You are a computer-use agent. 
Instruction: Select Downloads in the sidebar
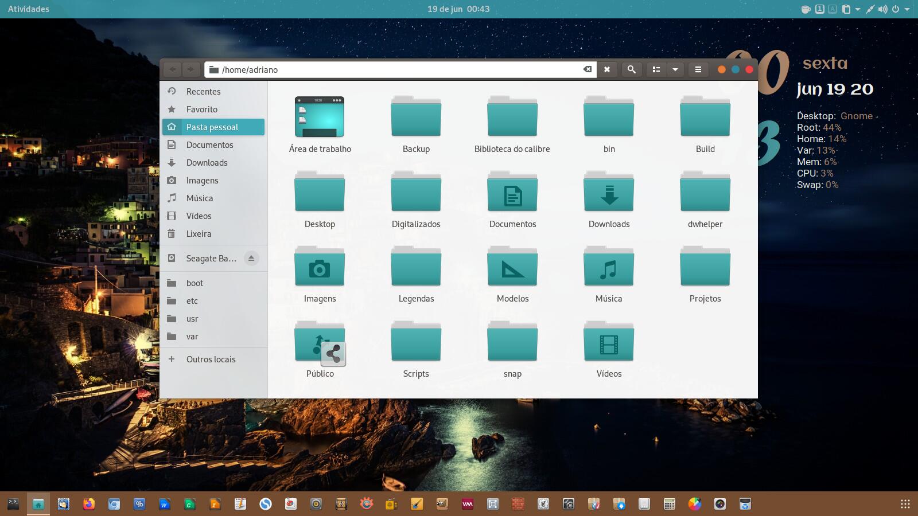(x=207, y=163)
